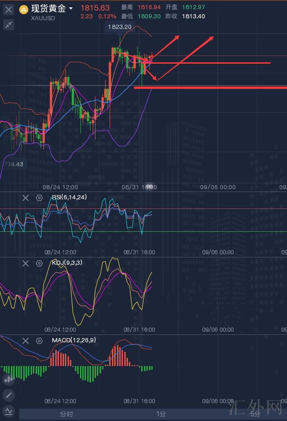
Task: Open the candlestick chart type tool
Action: click(x=8, y=379)
